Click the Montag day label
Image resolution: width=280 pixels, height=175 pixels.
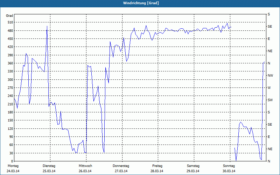13,166
